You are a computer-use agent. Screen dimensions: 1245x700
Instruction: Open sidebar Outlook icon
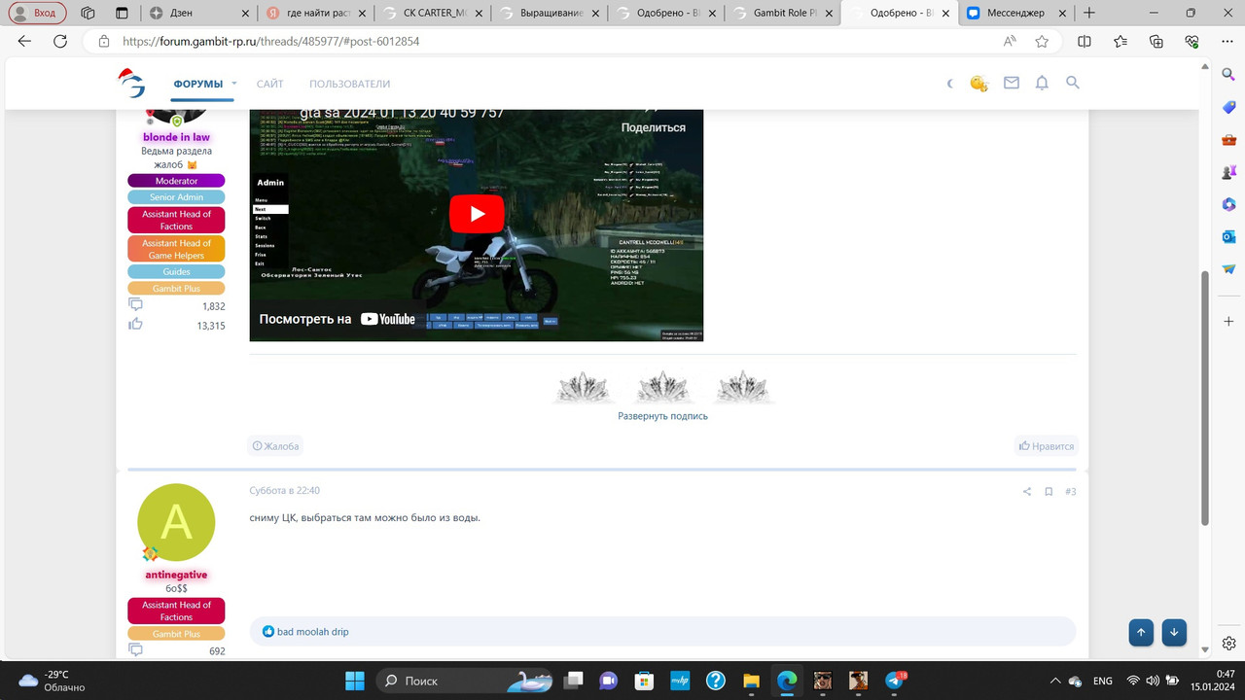(x=1228, y=236)
